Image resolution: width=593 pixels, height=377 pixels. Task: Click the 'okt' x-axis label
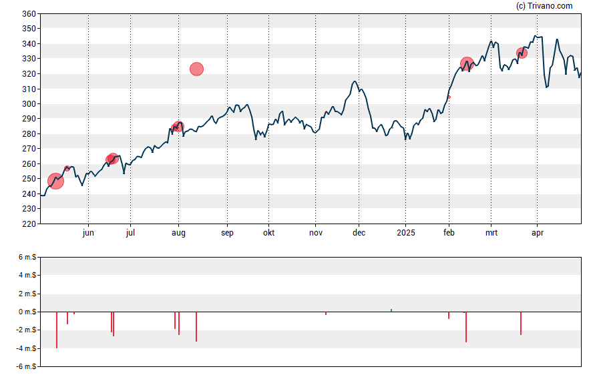coord(269,233)
